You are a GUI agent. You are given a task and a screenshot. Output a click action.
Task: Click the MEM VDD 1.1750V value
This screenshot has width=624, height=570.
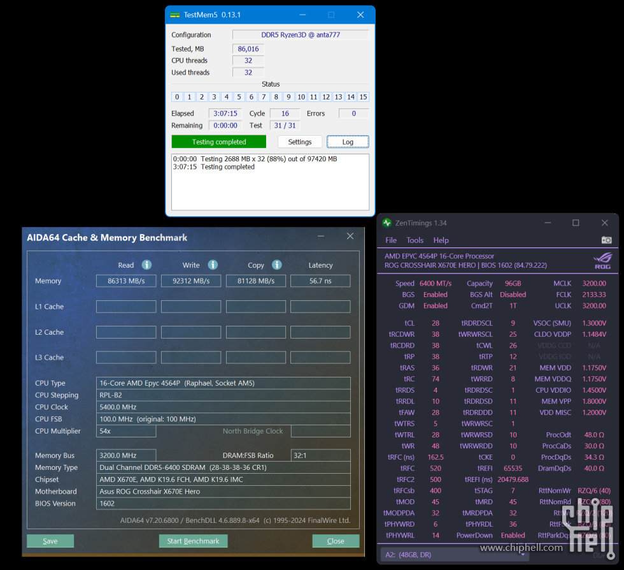click(594, 368)
